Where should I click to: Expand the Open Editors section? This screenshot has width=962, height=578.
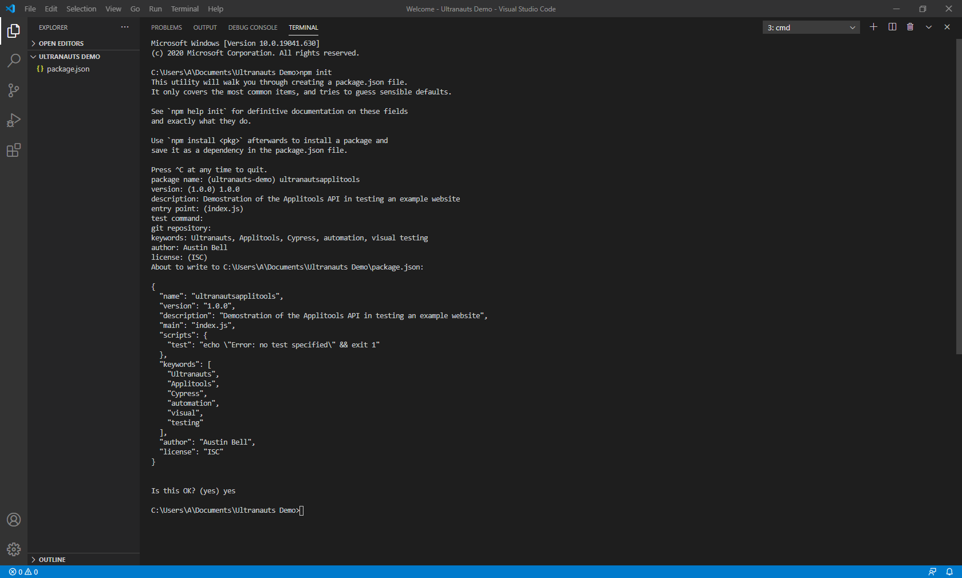click(x=84, y=43)
